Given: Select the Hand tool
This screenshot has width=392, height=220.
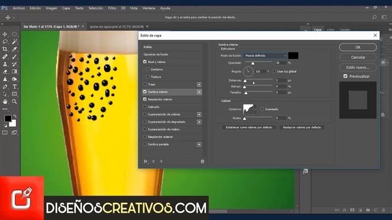Looking at the screenshot, I should (5, 101).
